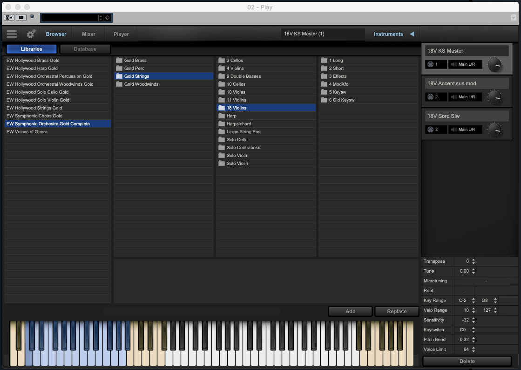
Task: Click the 5 Keysw folder icon
Action: click(x=324, y=92)
